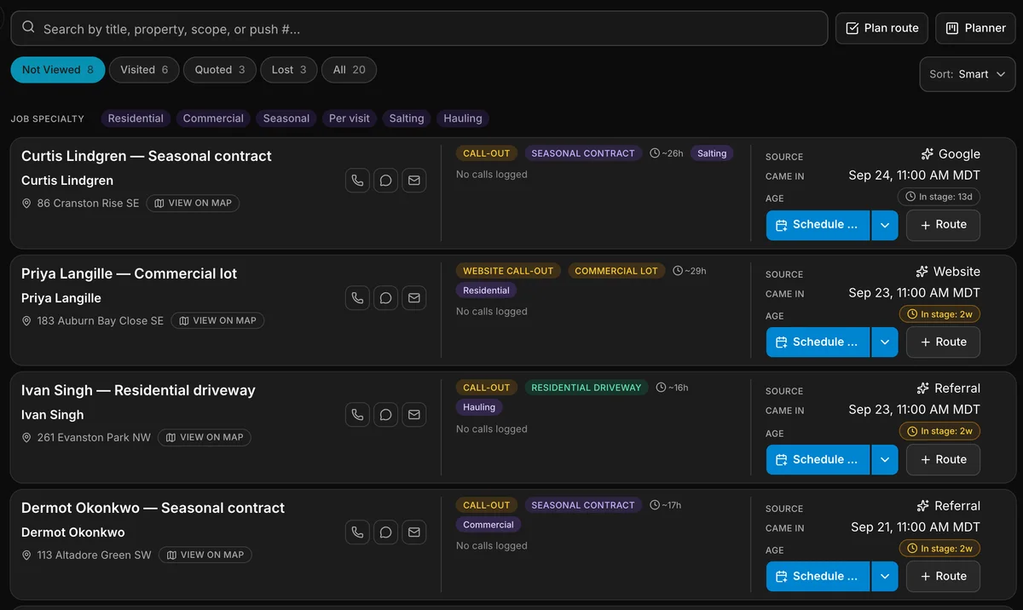This screenshot has width=1023, height=610.
Task: Click the Plan route button
Action: tap(881, 28)
